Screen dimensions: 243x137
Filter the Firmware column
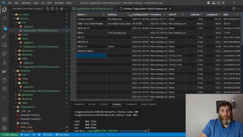point(164,14)
